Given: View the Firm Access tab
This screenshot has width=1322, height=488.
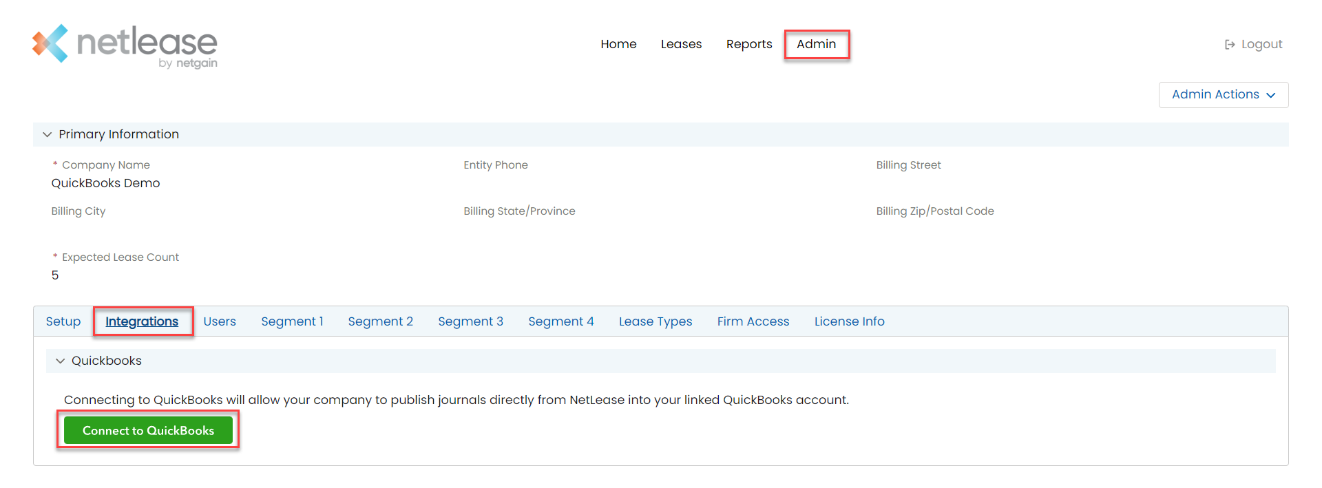Looking at the screenshot, I should [753, 321].
